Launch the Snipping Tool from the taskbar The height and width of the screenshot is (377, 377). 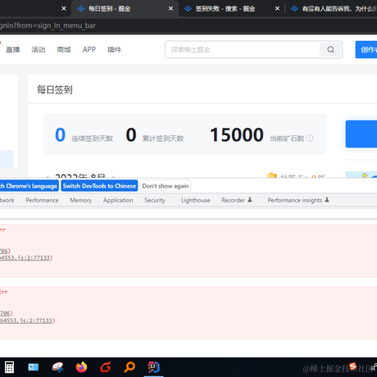57,367
